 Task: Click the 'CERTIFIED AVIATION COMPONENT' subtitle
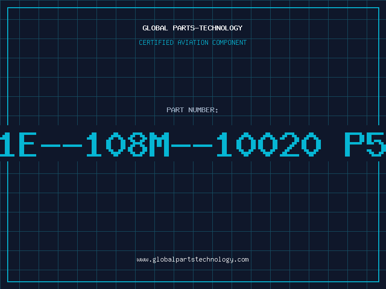193,42
